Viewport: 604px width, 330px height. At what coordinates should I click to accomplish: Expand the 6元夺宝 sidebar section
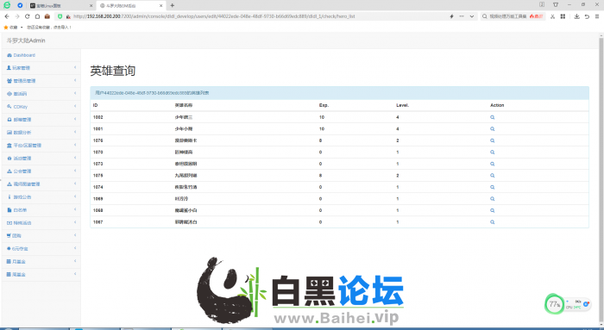point(41,249)
